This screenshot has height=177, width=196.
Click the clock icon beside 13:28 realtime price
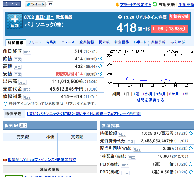pos(120,17)
